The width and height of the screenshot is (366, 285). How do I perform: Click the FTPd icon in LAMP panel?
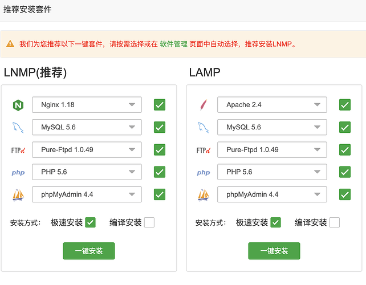click(x=204, y=150)
